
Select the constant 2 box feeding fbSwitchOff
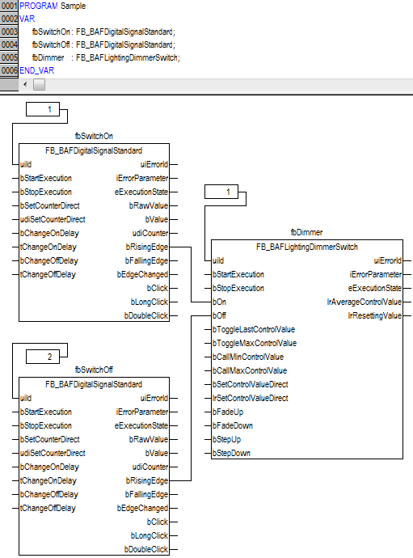click(x=43, y=357)
